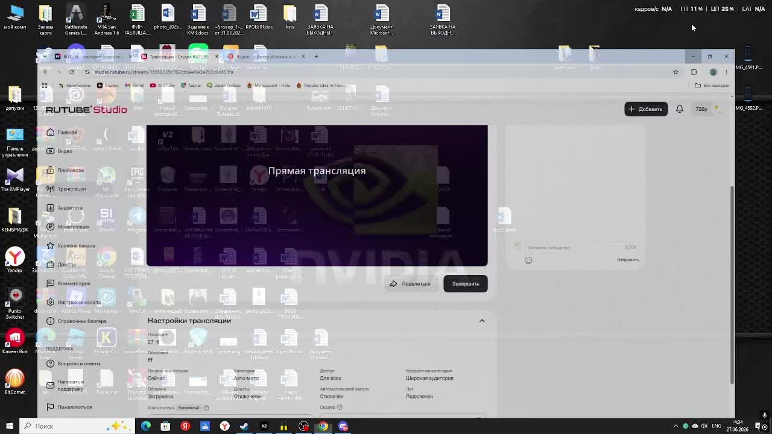Open Справочник блогера in sidebar
The image size is (772, 434).
81,321
